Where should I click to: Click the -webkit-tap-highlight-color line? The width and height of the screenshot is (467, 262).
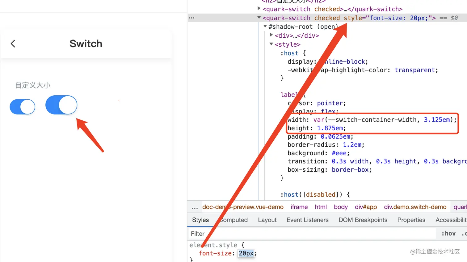click(x=363, y=70)
